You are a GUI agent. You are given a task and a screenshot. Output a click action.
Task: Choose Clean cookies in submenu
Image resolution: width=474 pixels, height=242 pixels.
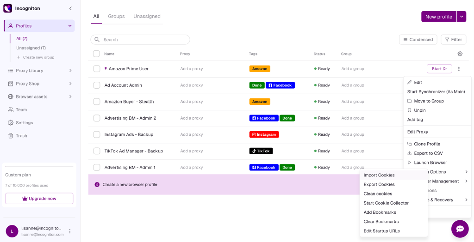(393, 194)
